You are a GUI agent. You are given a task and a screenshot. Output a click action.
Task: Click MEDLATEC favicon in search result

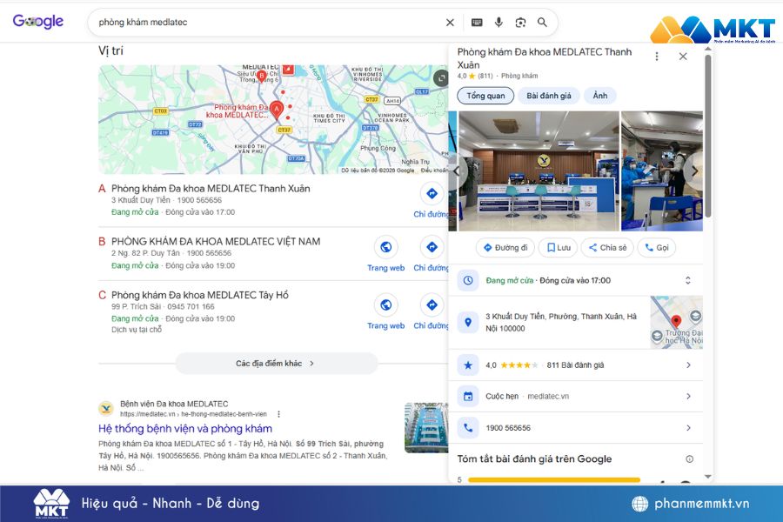[x=106, y=408]
